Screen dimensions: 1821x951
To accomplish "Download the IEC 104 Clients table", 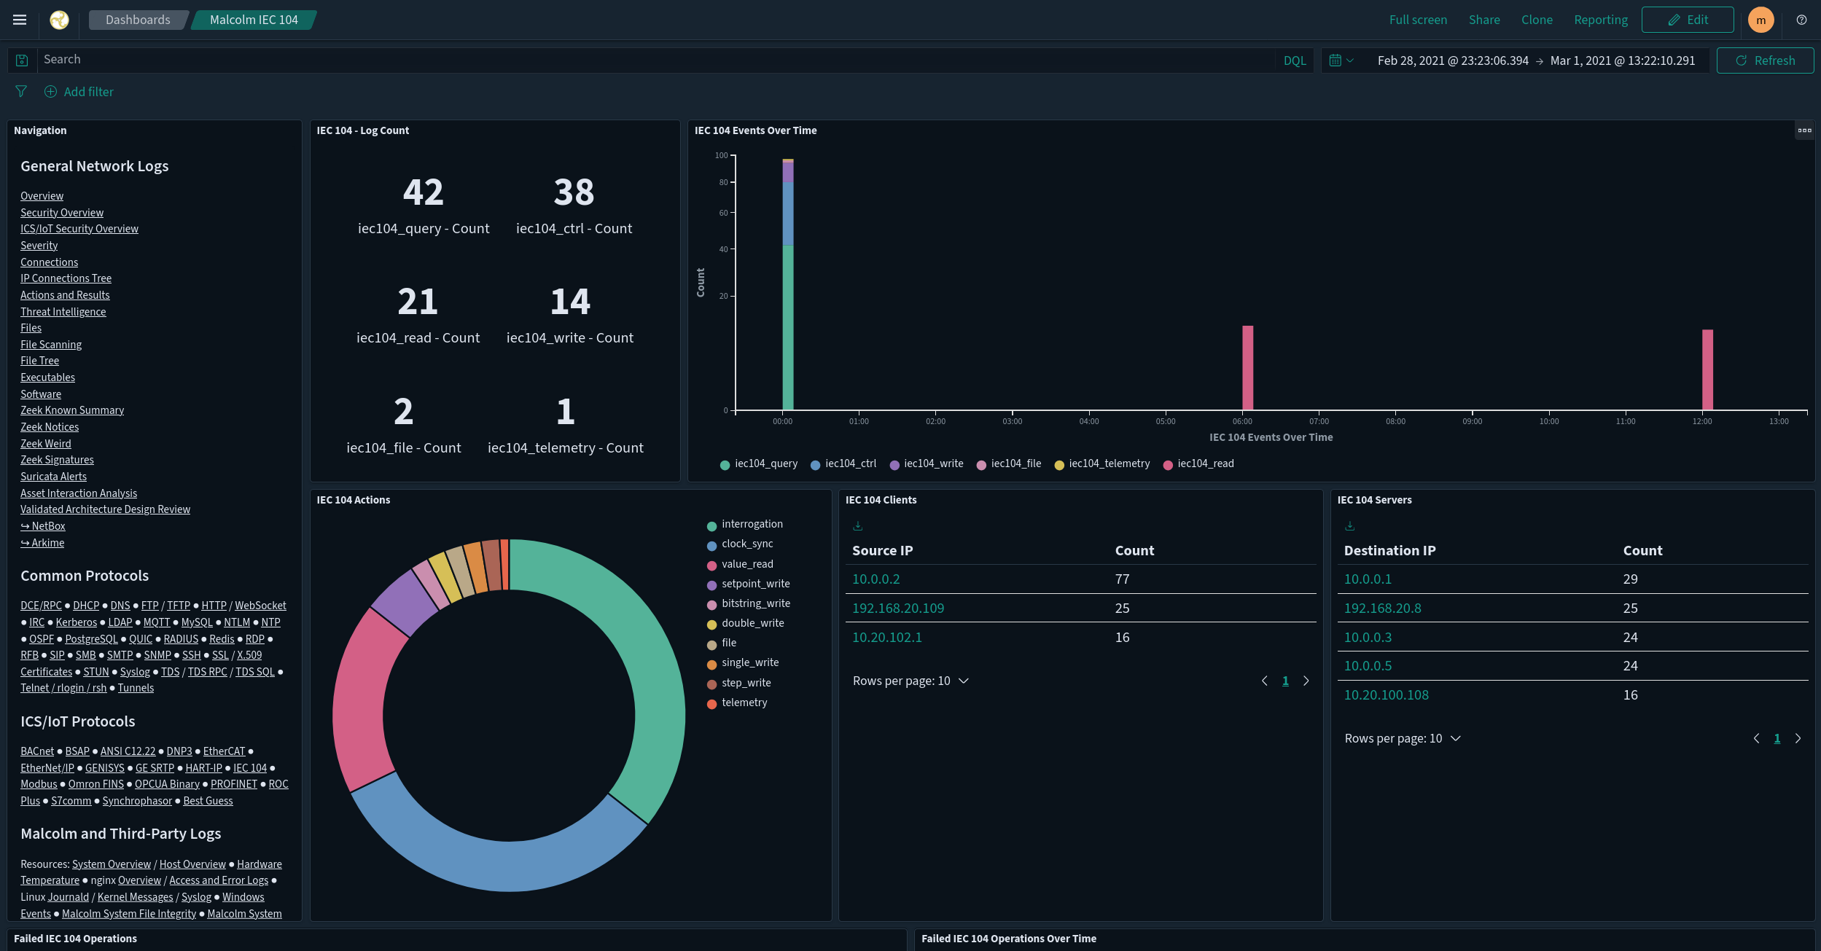I will pyautogui.click(x=858, y=525).
